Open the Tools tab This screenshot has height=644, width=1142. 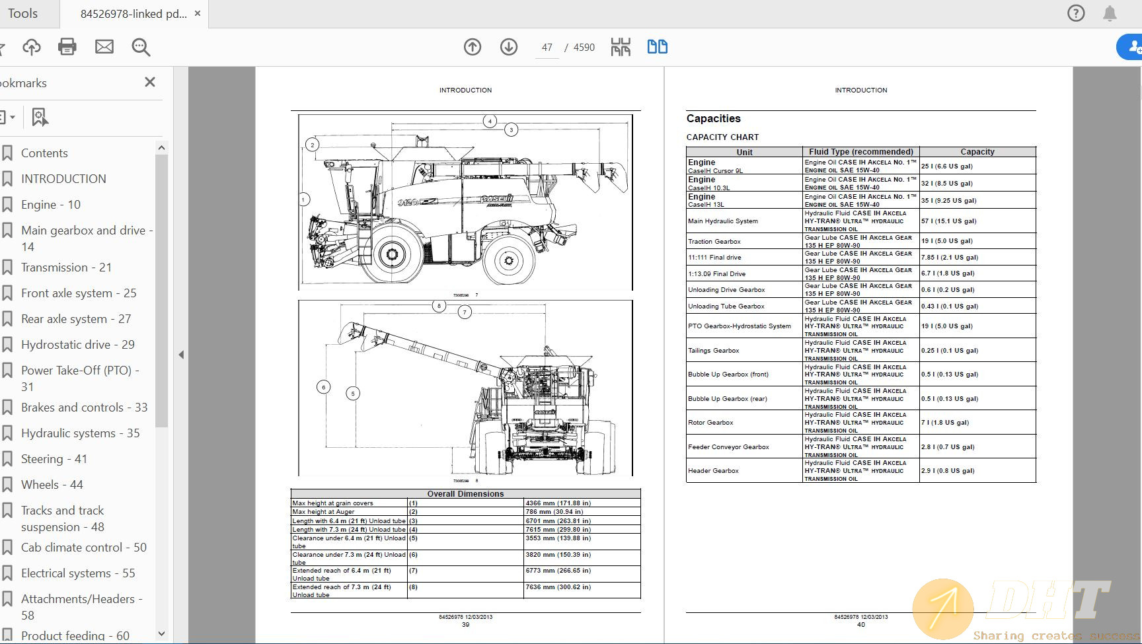[x=22, y=13]
